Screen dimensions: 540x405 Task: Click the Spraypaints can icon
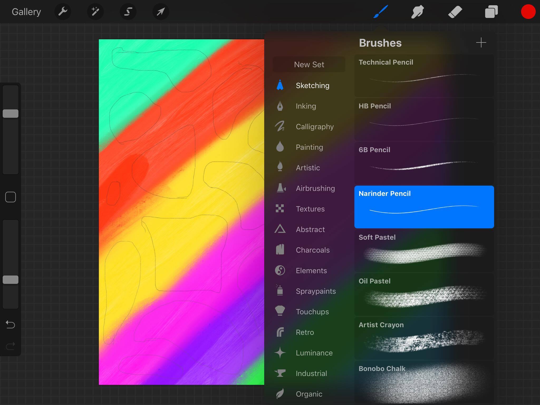tap(280, 290)
